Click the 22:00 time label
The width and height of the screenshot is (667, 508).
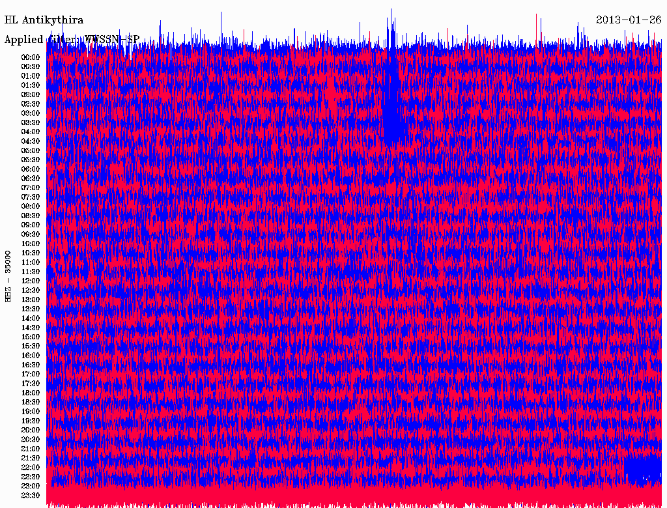(x=31, y=468)
